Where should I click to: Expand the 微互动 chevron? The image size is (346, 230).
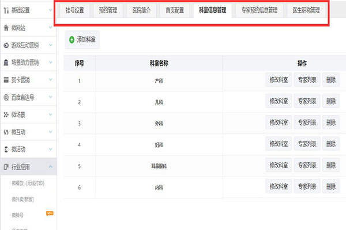(51, 132)
